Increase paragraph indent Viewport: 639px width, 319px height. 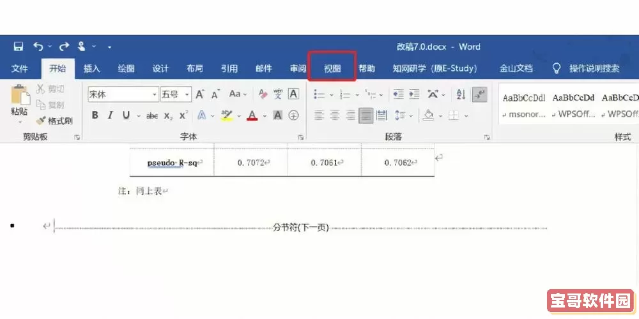[x=415, y=94]
